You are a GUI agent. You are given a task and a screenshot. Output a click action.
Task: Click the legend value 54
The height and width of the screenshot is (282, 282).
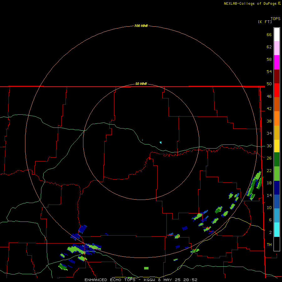click(269, 71)
